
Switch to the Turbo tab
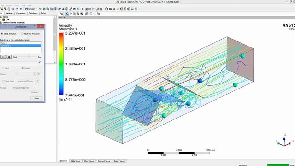pos(43,13)
